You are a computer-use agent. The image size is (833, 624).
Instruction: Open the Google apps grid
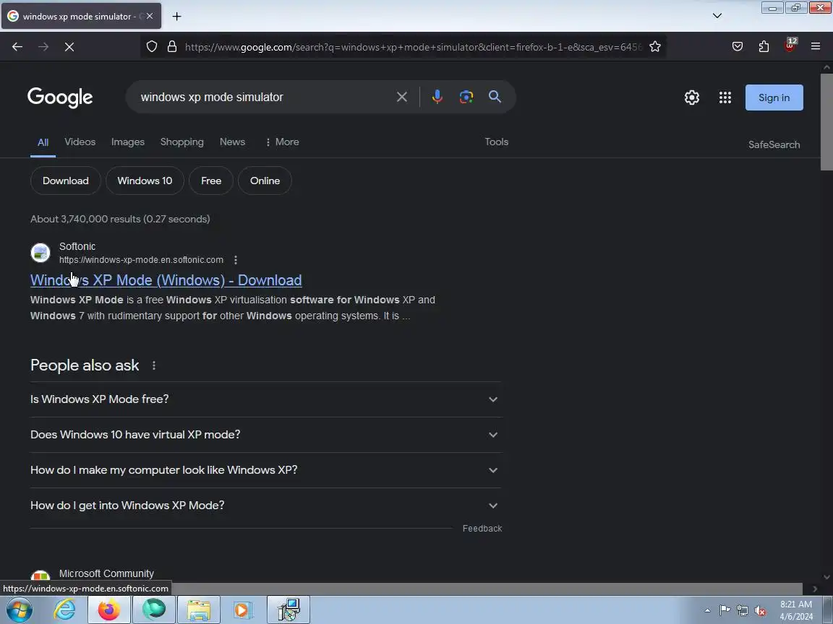click(x=725, y=97)
